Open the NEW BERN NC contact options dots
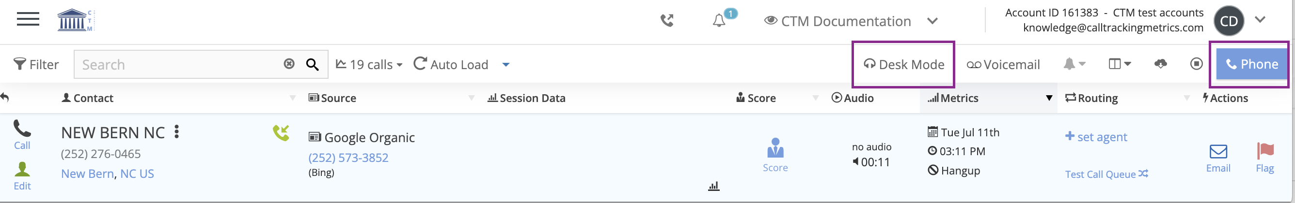The height and width of the screenshot is (203, 1295). tap(176, 132)
